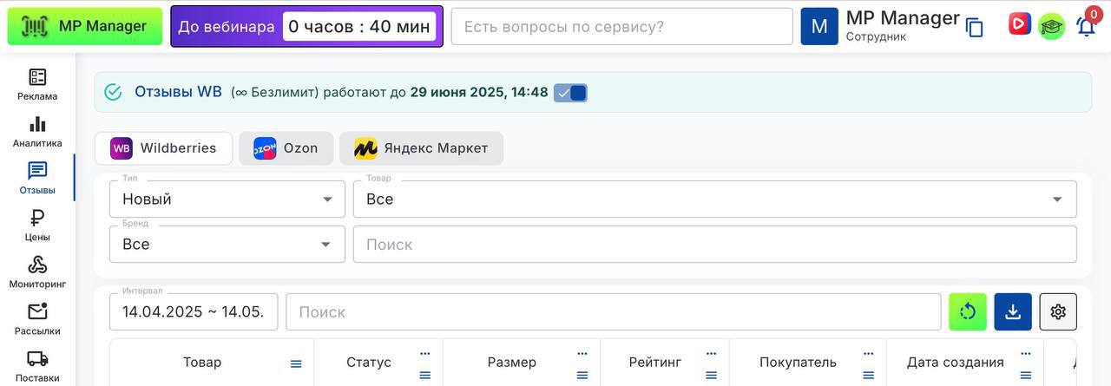The width and height of the screenshot is (1111, 386).
Task: Go to Цены in the sidebar
Action: 37,226
